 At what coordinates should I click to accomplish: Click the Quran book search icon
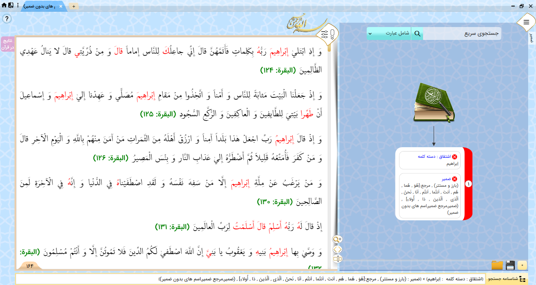tap(434, 102)
